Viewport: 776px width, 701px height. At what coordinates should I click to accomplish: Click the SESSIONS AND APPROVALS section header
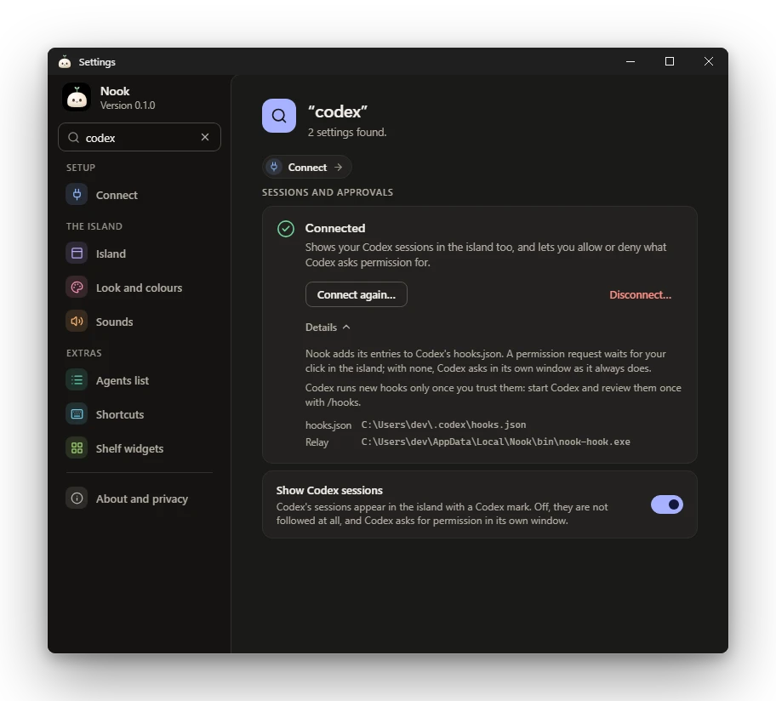point(328,192)
